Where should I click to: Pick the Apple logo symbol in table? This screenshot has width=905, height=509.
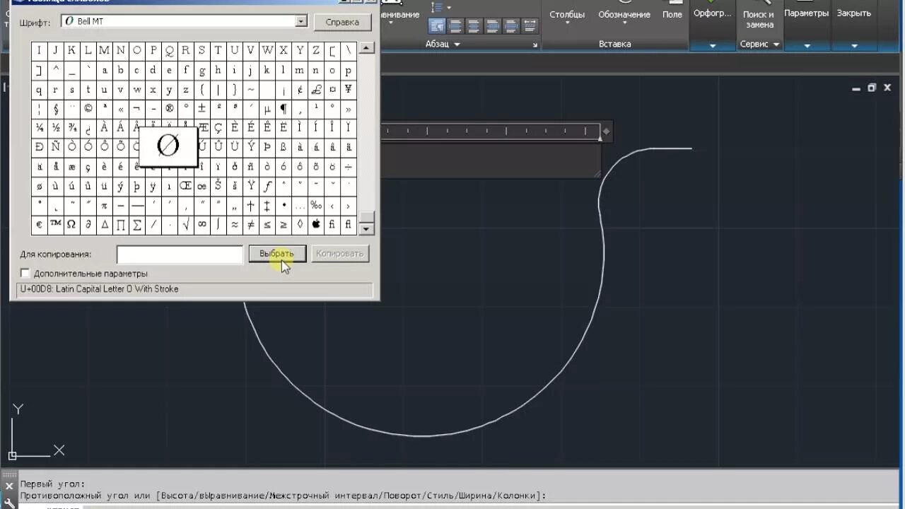coord(316,224)
